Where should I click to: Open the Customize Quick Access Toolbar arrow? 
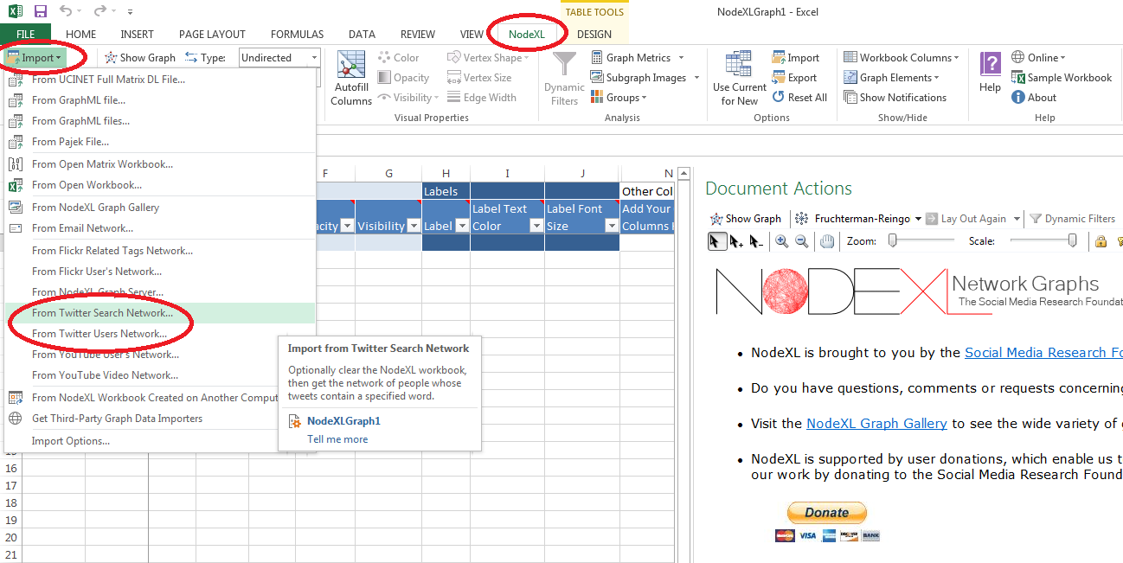click(x=130, y=12)
